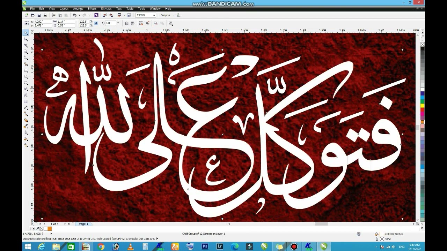Undo the last action
This screenshot has height=251, width=447.
click(74, 15)
